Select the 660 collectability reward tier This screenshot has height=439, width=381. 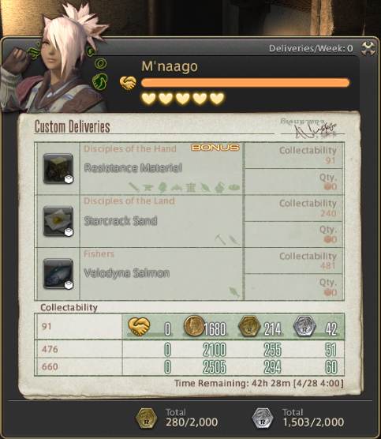click(x=189, y=366)
